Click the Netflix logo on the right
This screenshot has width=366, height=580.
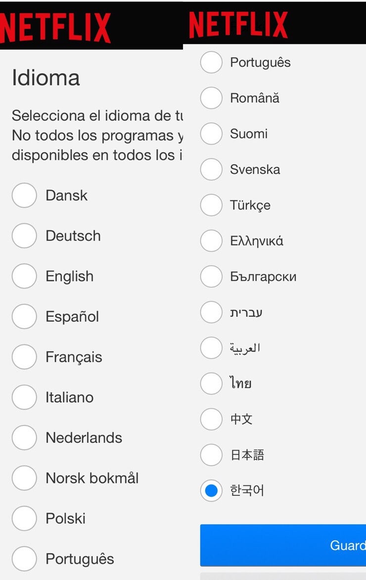tap(238, 25)
